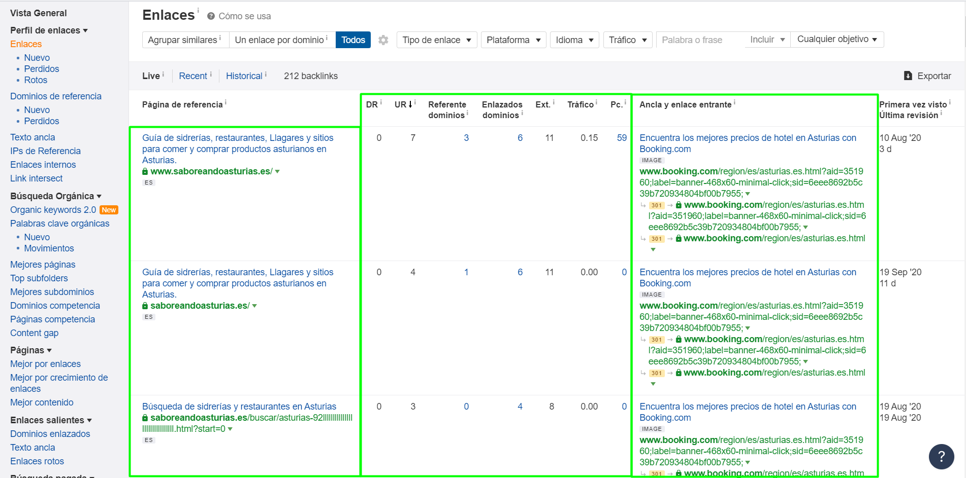
Task: Open the Plataforma dropdown
Action: [513, 40]
